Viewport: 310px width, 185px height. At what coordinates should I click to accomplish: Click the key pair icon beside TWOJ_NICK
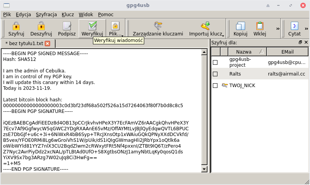(x=224, y=86)
